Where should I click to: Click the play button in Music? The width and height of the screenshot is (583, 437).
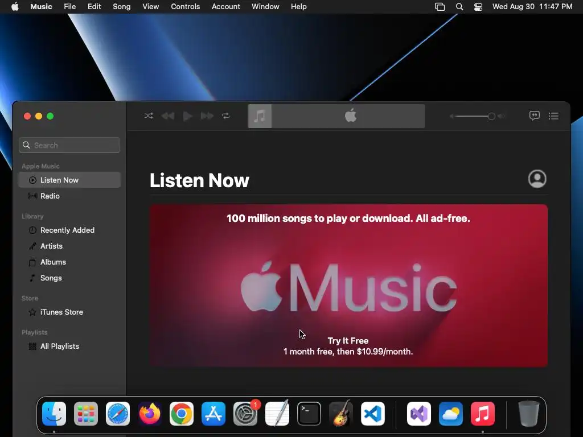[188, 116]
